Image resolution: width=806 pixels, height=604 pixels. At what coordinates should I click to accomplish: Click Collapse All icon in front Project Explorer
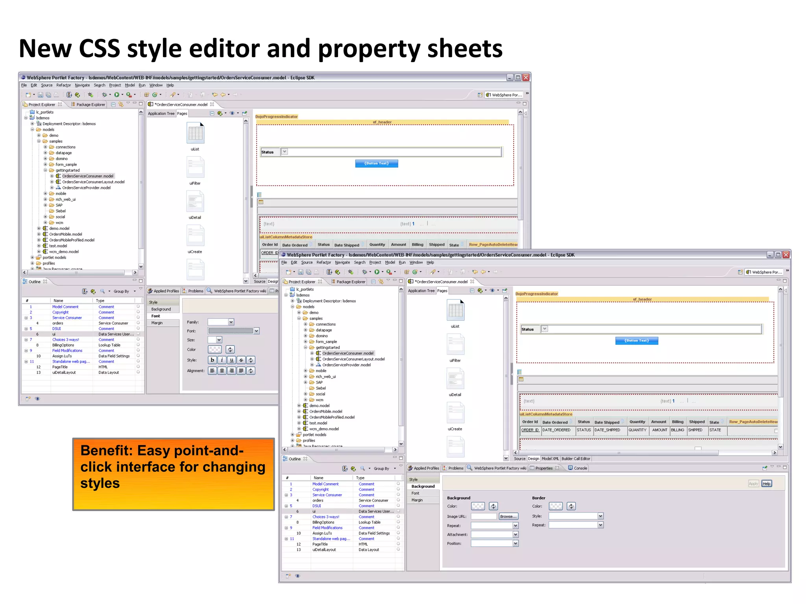point(373,281)
